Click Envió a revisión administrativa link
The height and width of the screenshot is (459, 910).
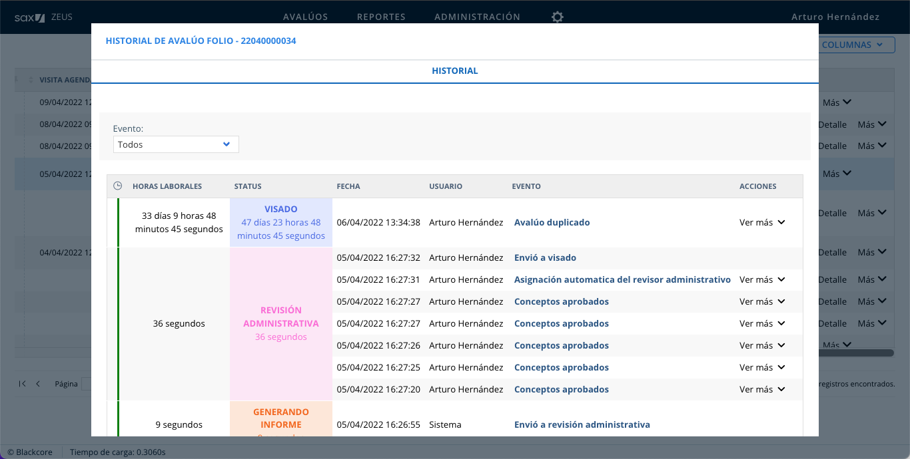pos(582,424)
